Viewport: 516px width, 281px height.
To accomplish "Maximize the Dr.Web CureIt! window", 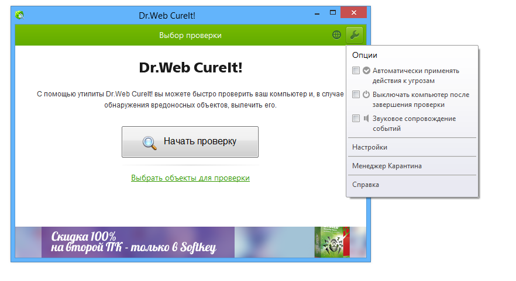I will pyautogui.click(x=333, y=13).
